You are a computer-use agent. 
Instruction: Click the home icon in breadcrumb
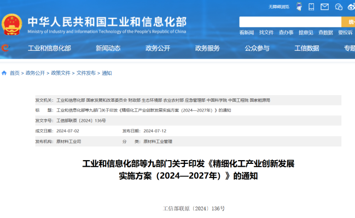click(x=4, y=73)
